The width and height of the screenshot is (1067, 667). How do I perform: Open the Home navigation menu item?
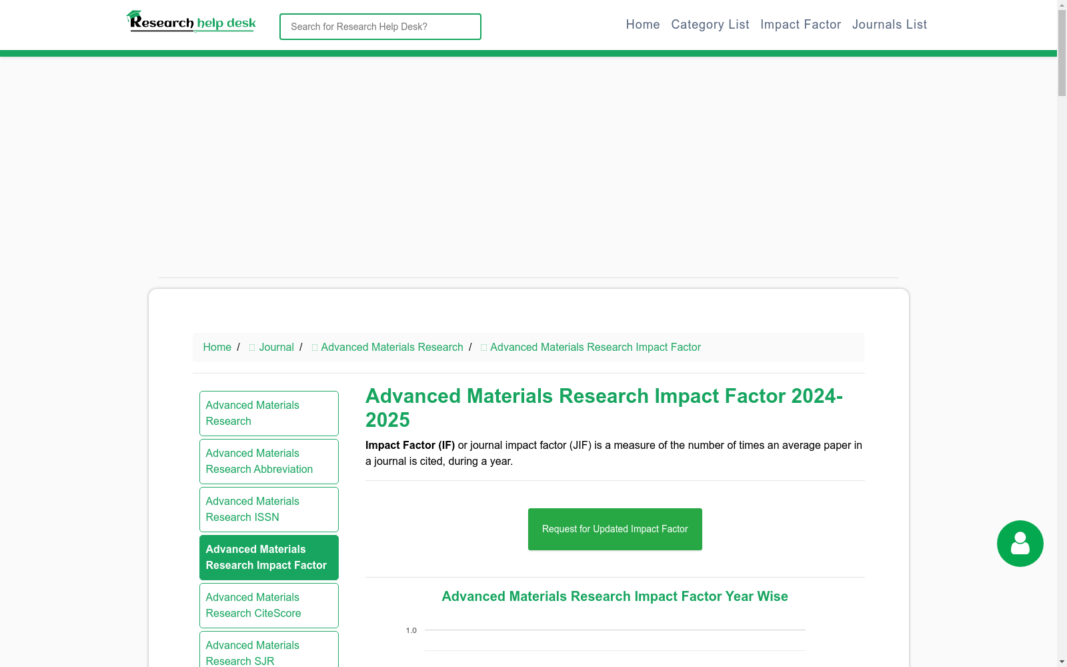coord(643,25)
